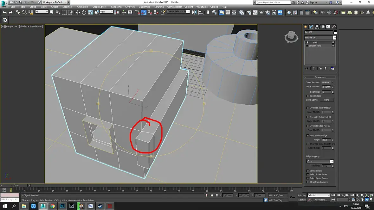Image resolution: width=374 pixels, height=210 pixels.
Task: Open the Material Editor icon
Action: pyautogui.click(x=242, y=12)
